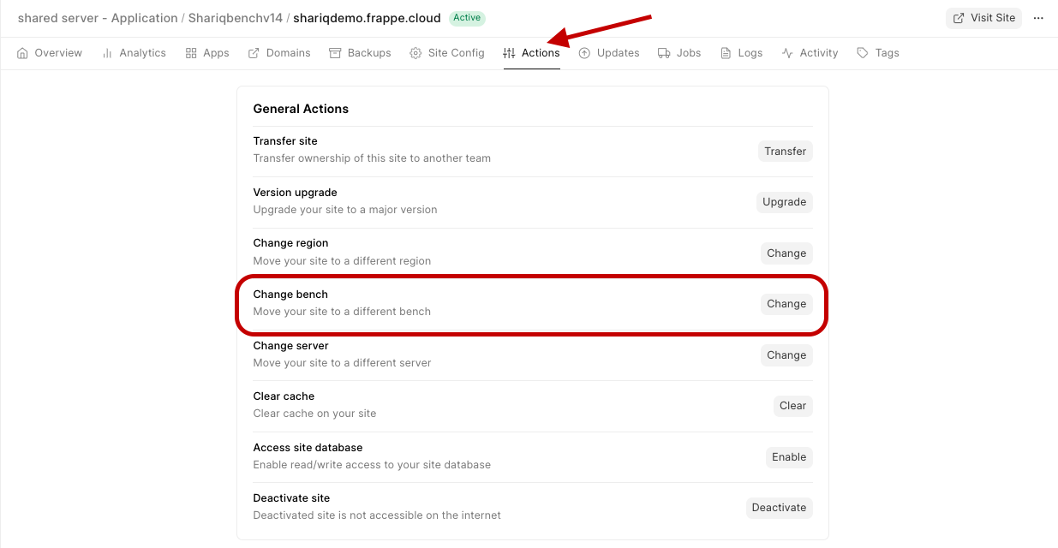The width and height of the screenshot is (1058, 548).
Task: Click Upgrade for version upgrade
Action: [x=784, y=202]
